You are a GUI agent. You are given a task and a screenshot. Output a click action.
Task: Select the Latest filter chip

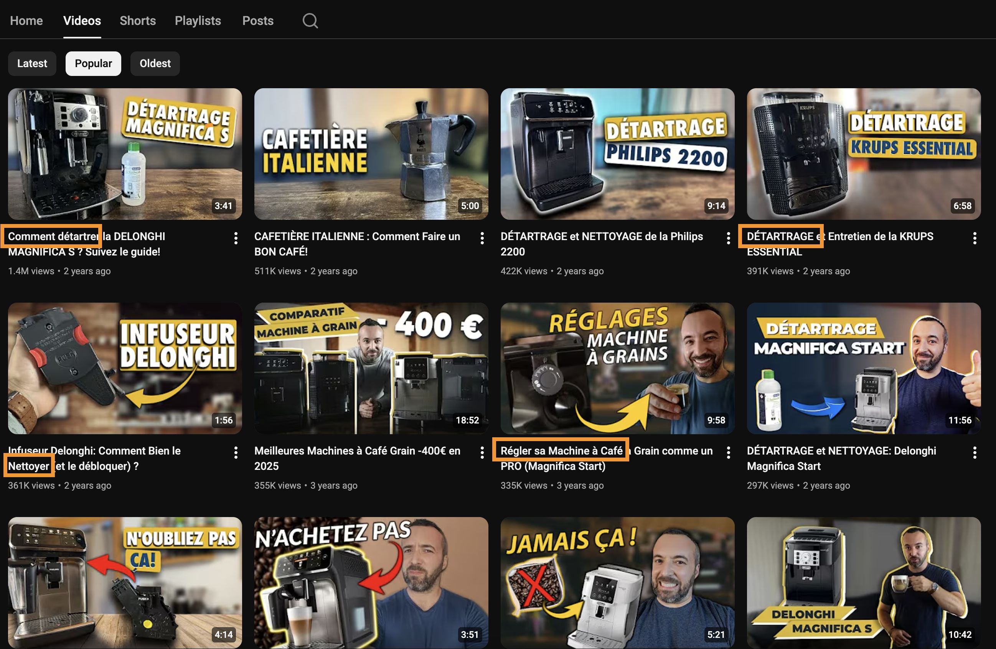coord(32,63)
